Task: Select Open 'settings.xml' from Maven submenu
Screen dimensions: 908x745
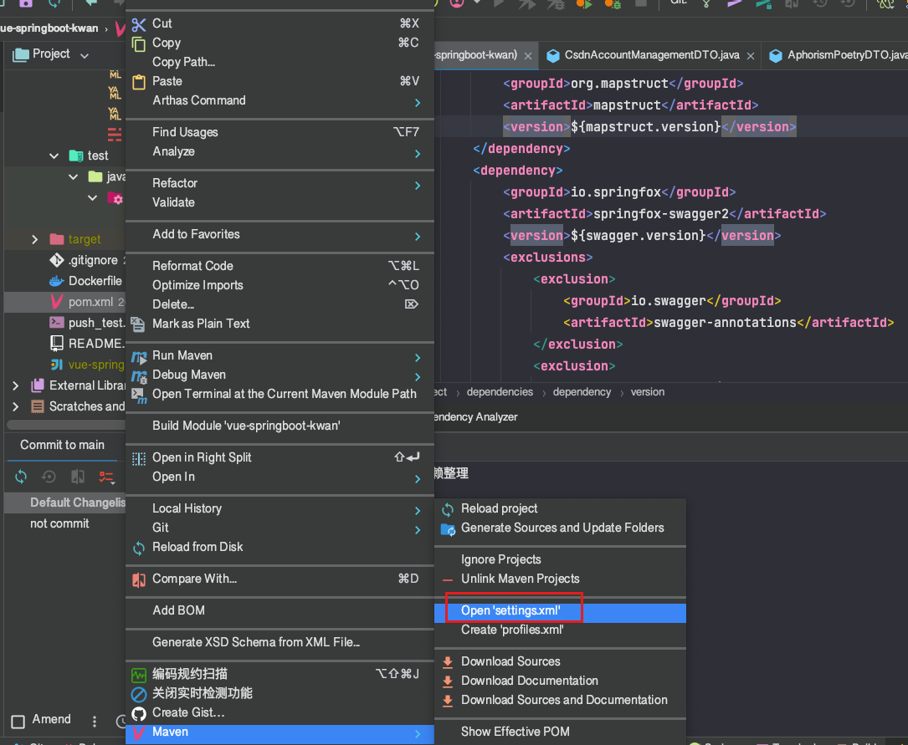Action: [x=510, y=611]
